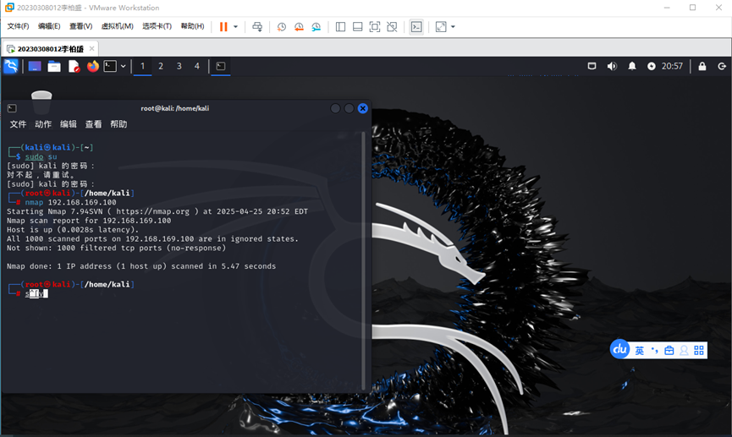Switch to workspace 1

[x=142, y=66]
